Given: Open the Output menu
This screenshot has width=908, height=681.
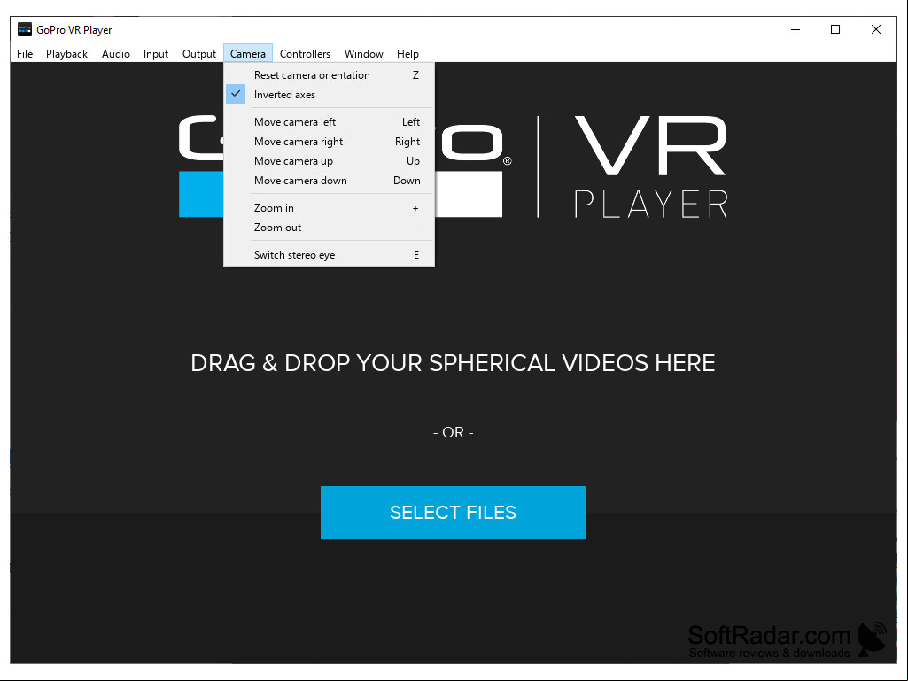Looking at the screenshot, I should click(199, 54).
